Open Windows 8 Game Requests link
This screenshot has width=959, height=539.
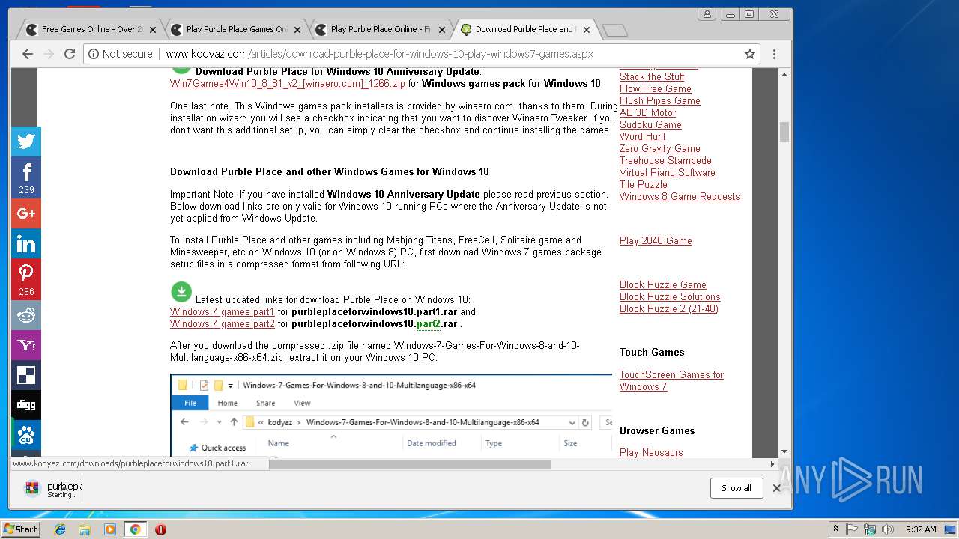pyautogui.click(x=680, y=196)
